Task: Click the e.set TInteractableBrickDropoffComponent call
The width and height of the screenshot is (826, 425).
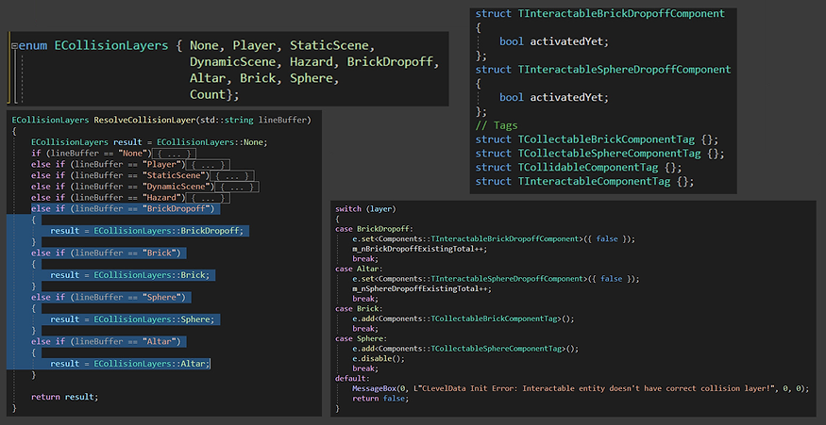Action: [x=494, y=238]
